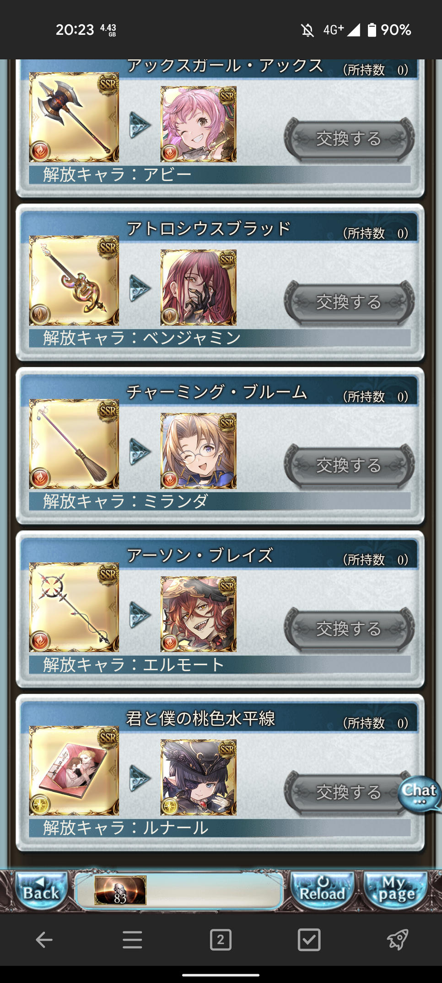Open the browser hamburger menu
The image size is (442, 983).
click(132, 940)
